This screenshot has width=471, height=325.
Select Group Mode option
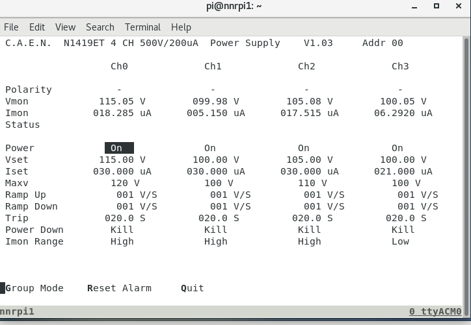tap(34, 288)
